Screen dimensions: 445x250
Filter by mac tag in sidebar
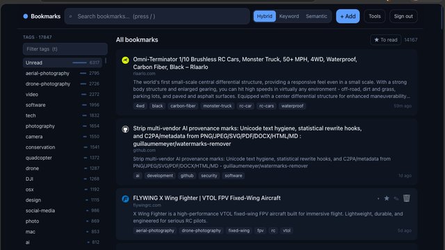(63, 231)
